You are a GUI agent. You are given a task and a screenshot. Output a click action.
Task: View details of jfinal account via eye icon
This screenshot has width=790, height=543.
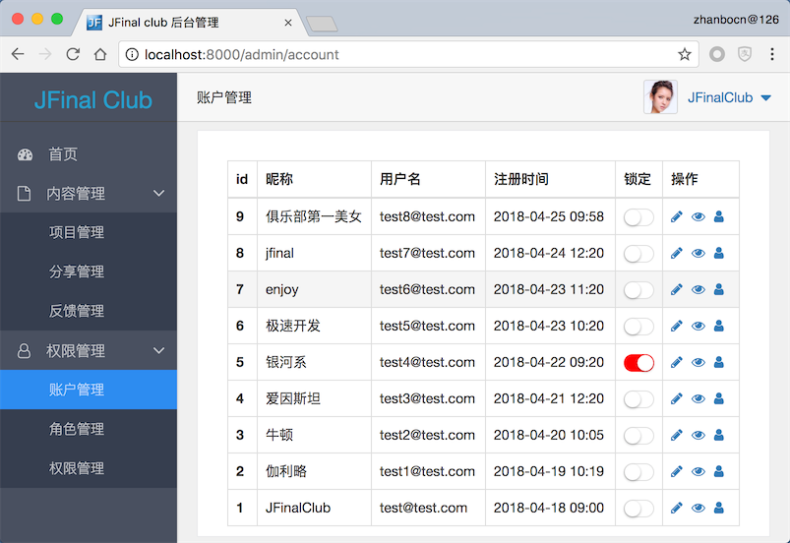698,253
